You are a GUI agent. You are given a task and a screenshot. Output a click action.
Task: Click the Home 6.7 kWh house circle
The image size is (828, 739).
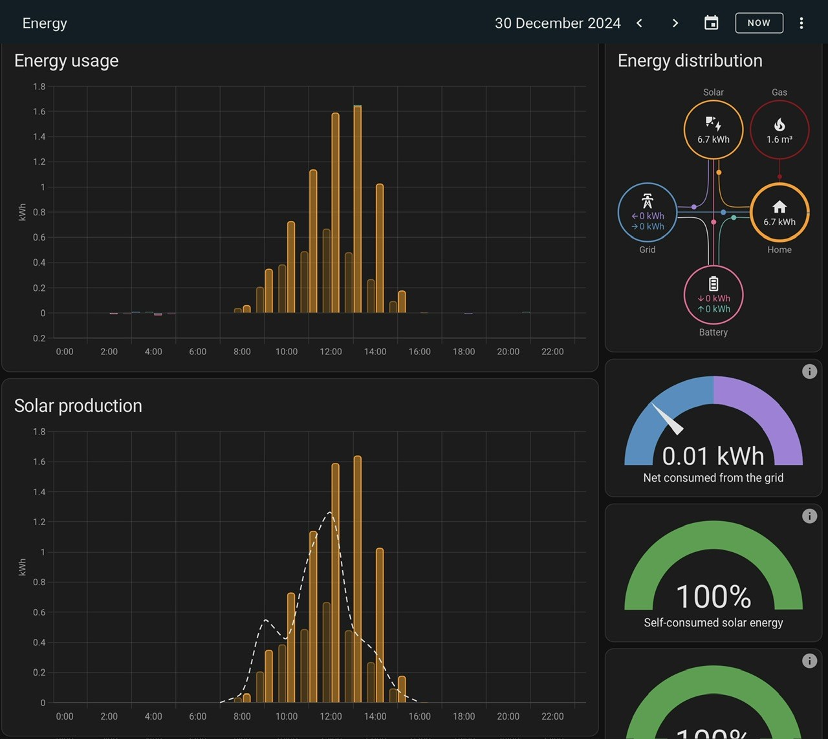point(779,212)
